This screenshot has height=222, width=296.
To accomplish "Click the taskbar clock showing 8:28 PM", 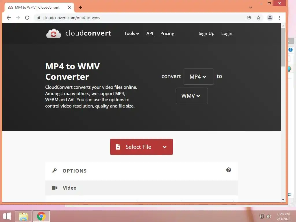I will click(x=283, y=216).
